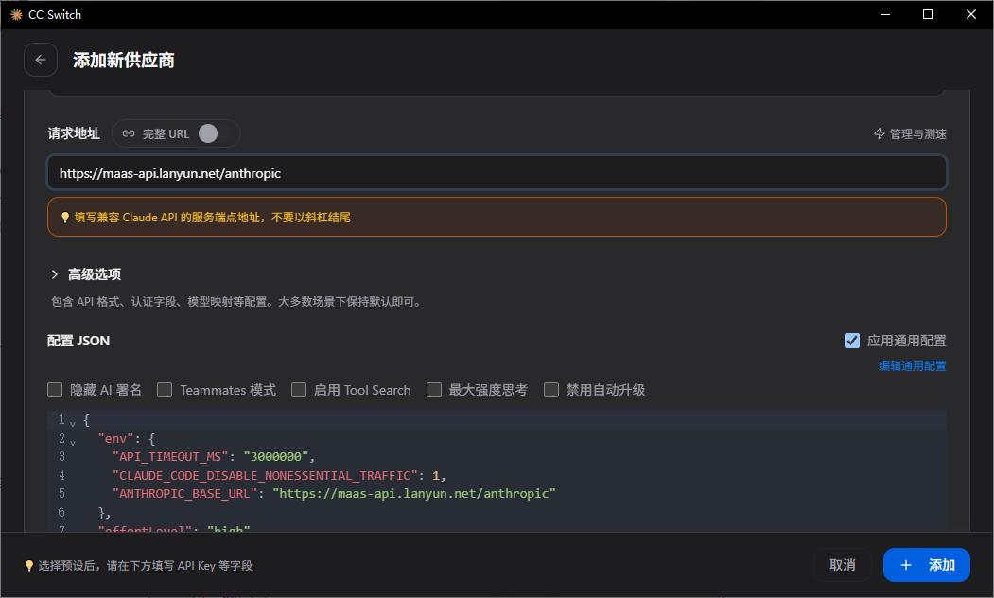Enable the 隐藏 AI 署名 checkbox
994x598 pixels.
(x=55, y=390)
